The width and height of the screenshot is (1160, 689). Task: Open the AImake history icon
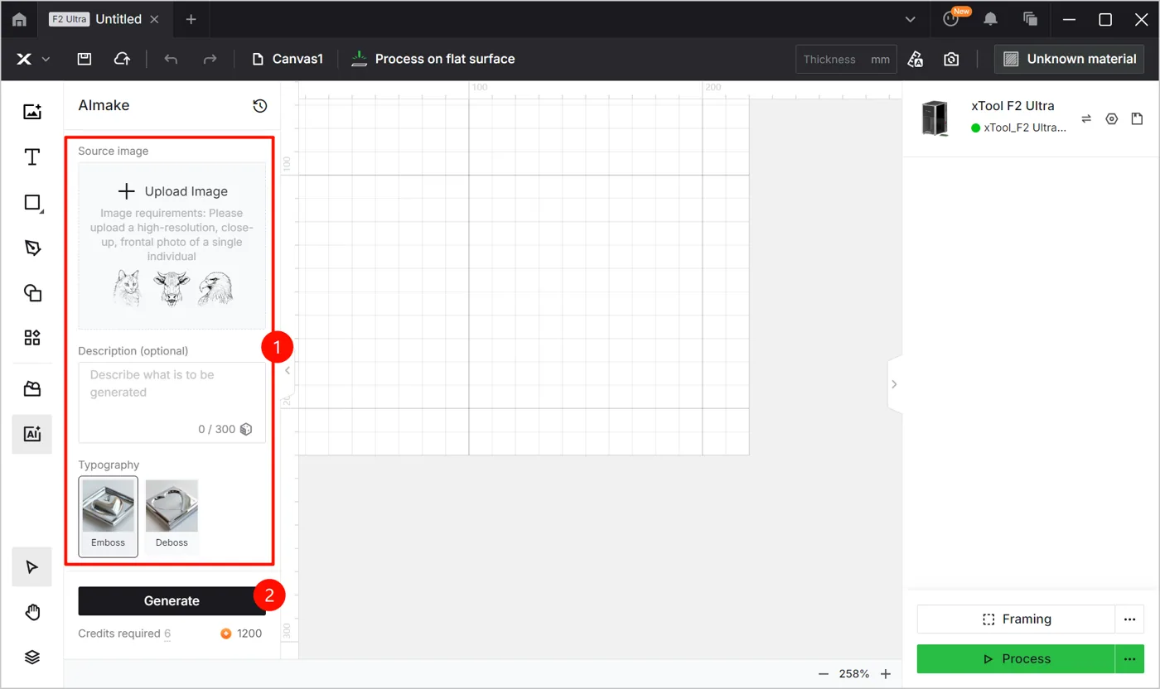pos(260,105)
